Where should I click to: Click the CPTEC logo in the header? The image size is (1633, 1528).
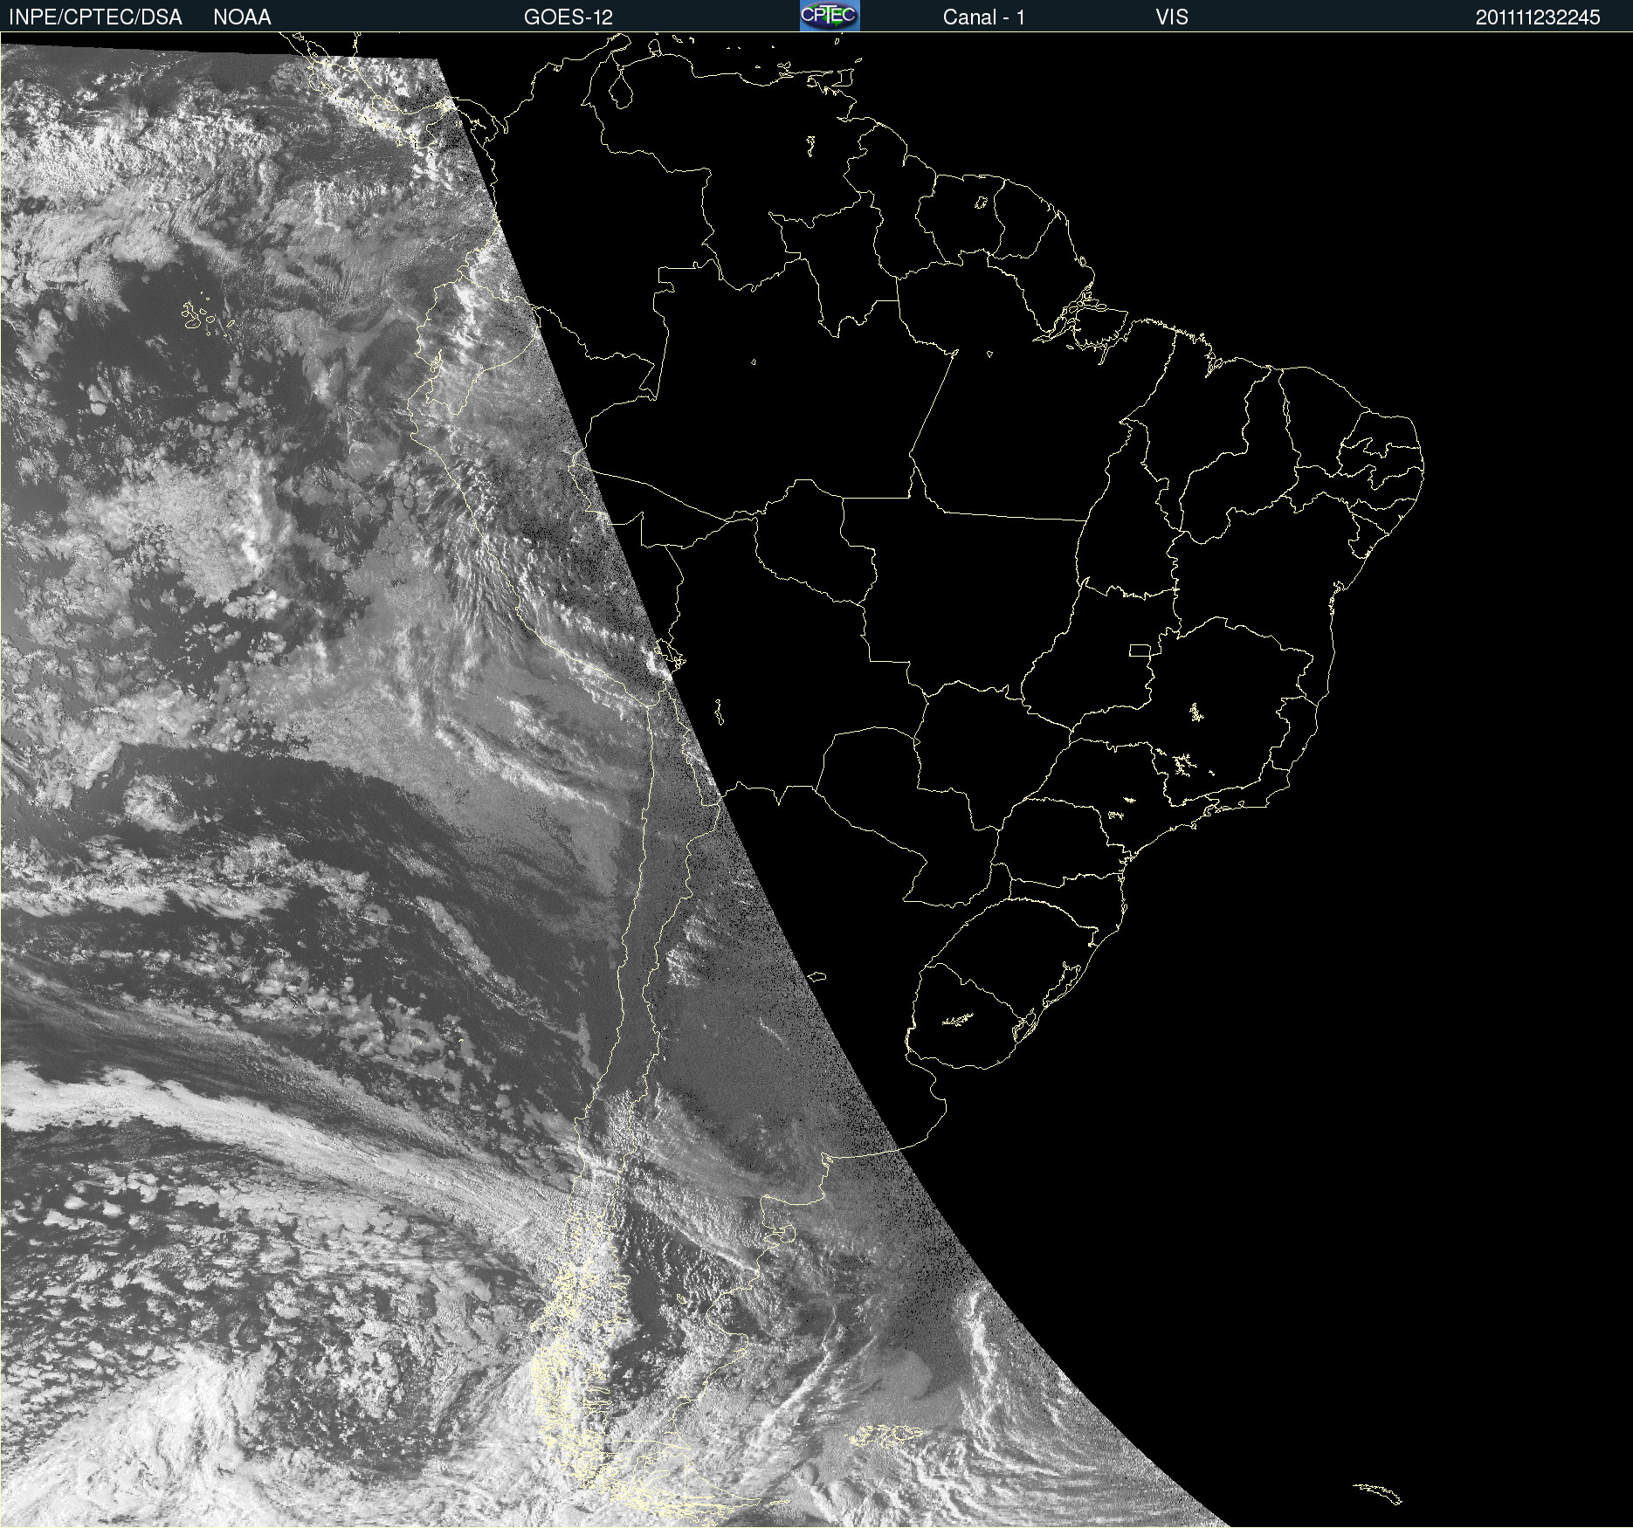(x=830, y=16)
